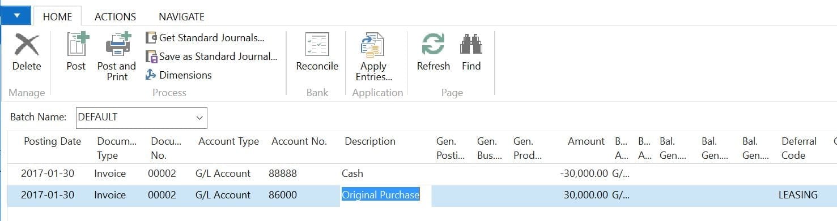The width and height of the screenshot is (837, 221).
Task: Click Invoice document type in Cash row
Action: [x=110, y=174]
